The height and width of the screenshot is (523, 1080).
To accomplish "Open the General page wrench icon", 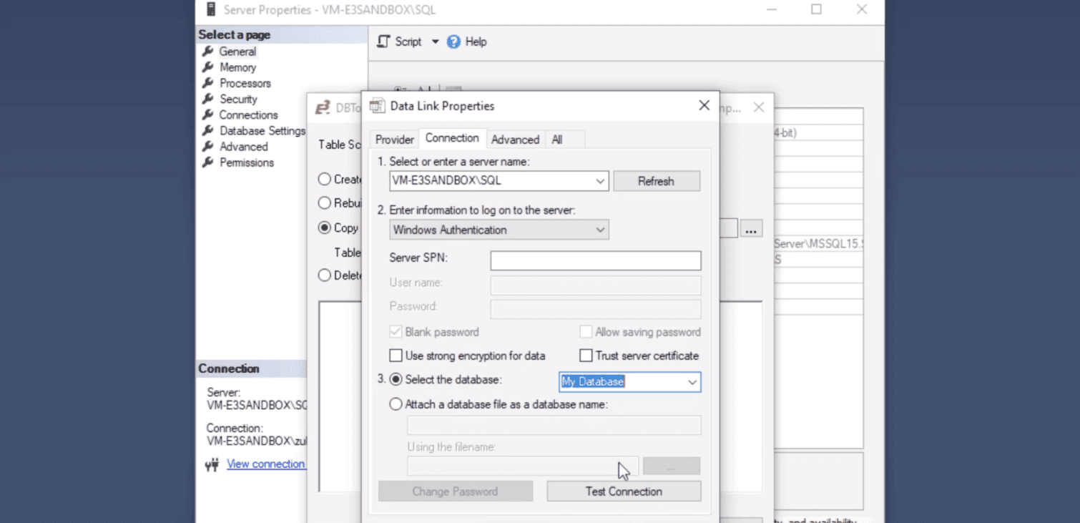I will pos(208,52).
